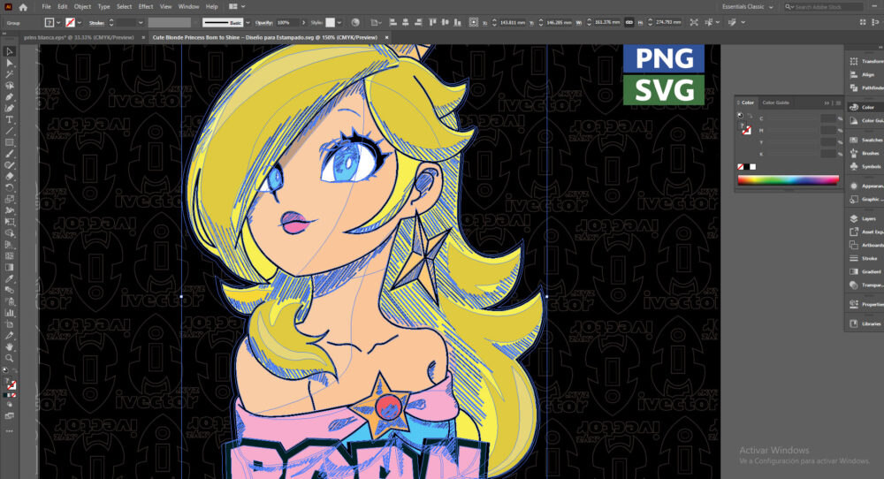Open the Graphic Style dropdown arrow
The width and height of the screenshot is (884, 479).
(339, 23)
